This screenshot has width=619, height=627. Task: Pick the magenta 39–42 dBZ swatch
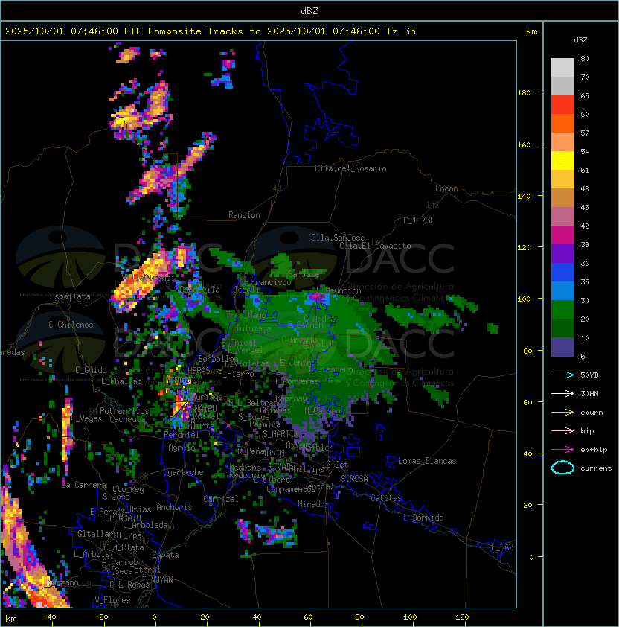pyautogui.click(x=562, y=235)
